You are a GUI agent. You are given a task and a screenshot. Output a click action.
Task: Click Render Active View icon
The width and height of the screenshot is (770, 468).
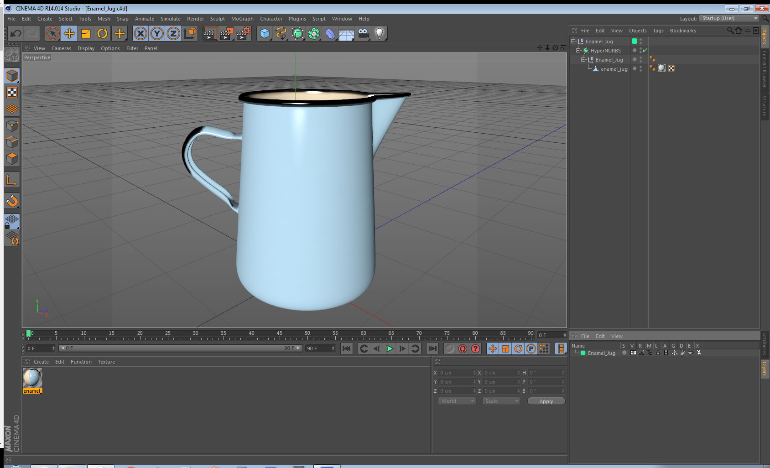click(x=210, y=33)
